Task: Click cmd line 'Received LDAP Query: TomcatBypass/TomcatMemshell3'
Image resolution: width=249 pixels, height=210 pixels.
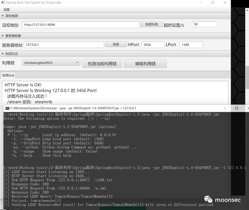Action: [x=58, y=197]
